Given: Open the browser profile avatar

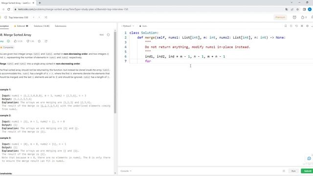Looking at the screenshot, I should [310, 9].
